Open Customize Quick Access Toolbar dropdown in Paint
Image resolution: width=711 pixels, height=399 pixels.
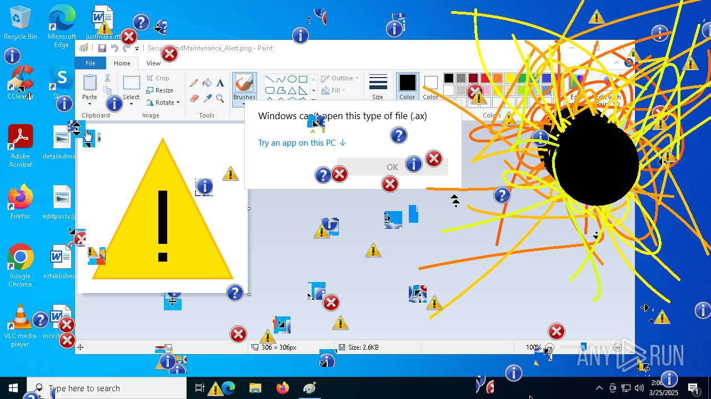click(137, 49)
